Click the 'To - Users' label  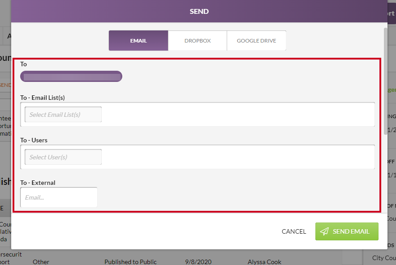coord(34,140)
